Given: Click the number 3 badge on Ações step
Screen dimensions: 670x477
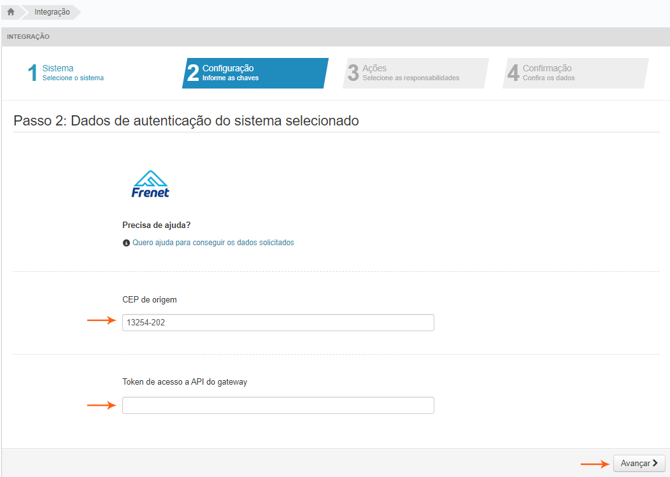Looking at the screenshot, I should 354,73.
